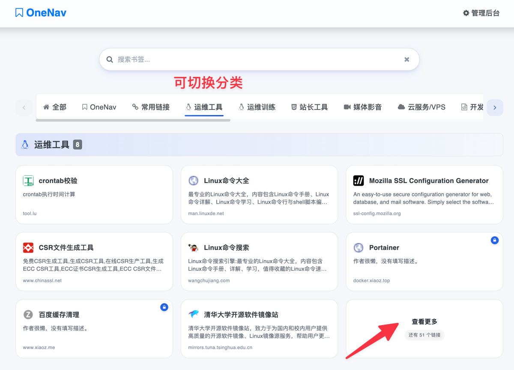Open the Linux命令大全 card title
Screen dimensions: 514x370
227,181
